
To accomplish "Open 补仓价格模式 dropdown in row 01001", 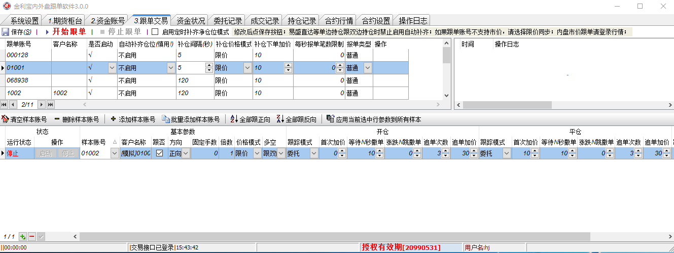I will 247,67.
